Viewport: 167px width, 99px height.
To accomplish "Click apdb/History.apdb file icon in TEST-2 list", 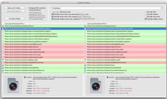I will coord(85,50).
